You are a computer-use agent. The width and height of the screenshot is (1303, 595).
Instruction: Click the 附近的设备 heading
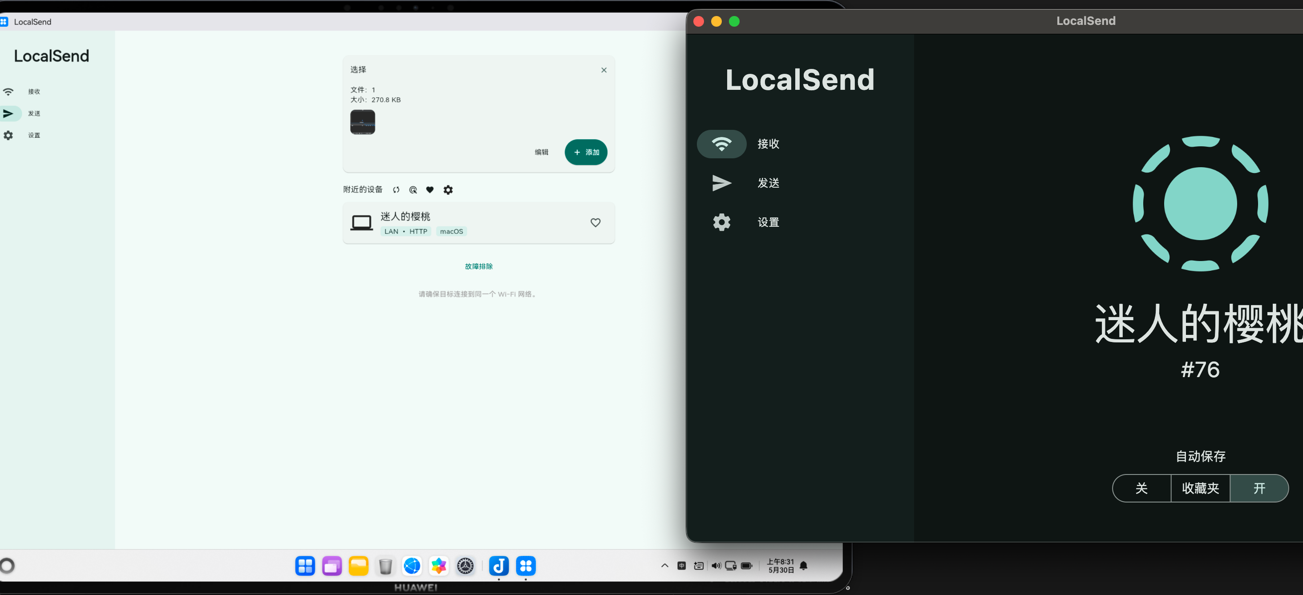pyautogui.click(x=363, y=189)
